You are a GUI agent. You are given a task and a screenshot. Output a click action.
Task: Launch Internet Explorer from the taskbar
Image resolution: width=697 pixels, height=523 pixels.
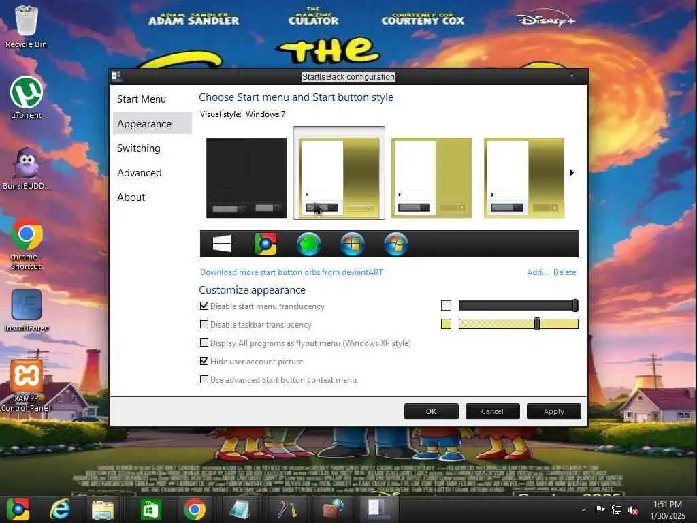tap(60, 509)
